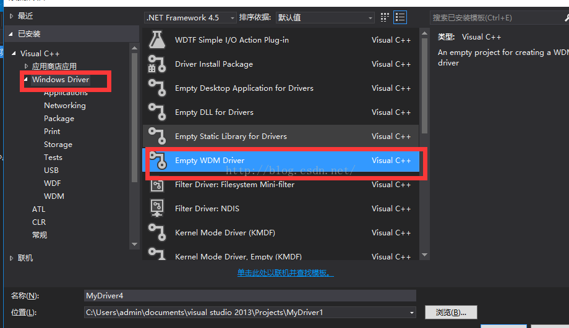Viewport: 569px width, 328px height.
Task: Select the Tests category
Action: (x=53, y=158)
